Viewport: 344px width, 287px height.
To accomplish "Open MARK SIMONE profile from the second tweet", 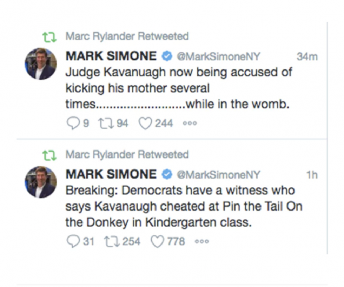I will click(x=111, y=174).
